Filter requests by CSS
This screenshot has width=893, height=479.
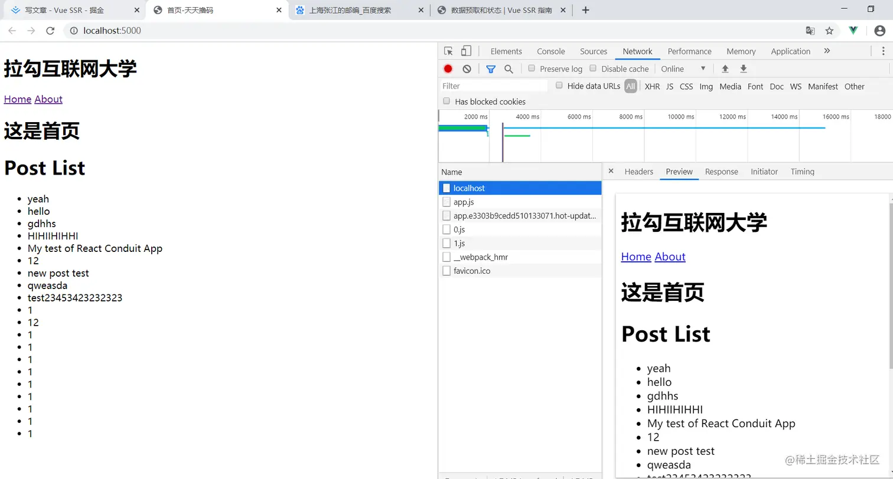686,87
